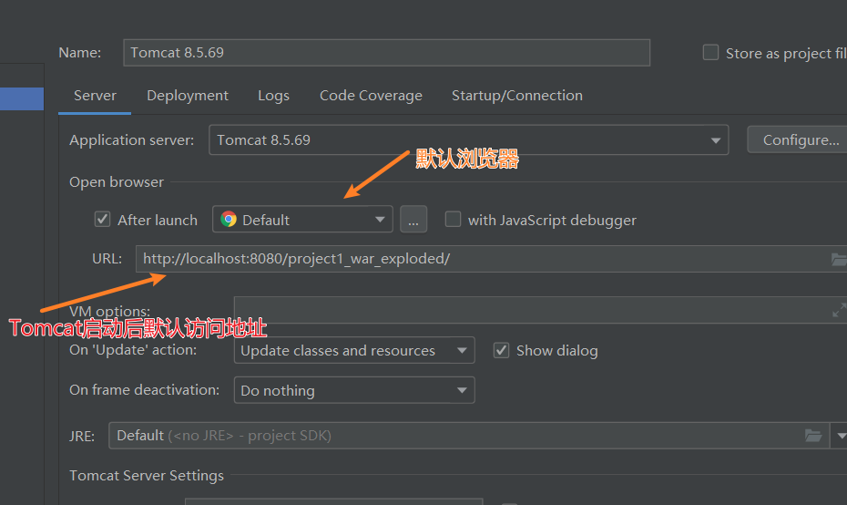Open the Deployment tab
This screenshot has width=847, height=505.
click(x=188, y=96)
